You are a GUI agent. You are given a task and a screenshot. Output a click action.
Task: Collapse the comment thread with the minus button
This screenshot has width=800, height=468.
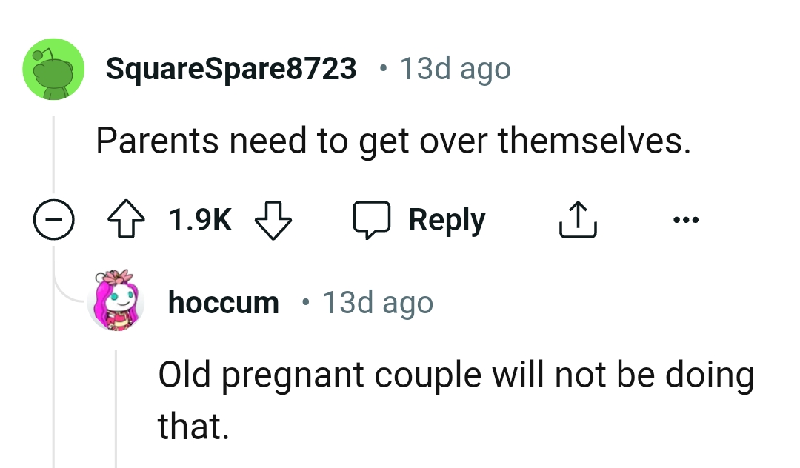click(53, 218)
